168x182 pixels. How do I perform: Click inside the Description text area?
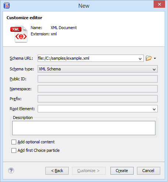point(84,128)
